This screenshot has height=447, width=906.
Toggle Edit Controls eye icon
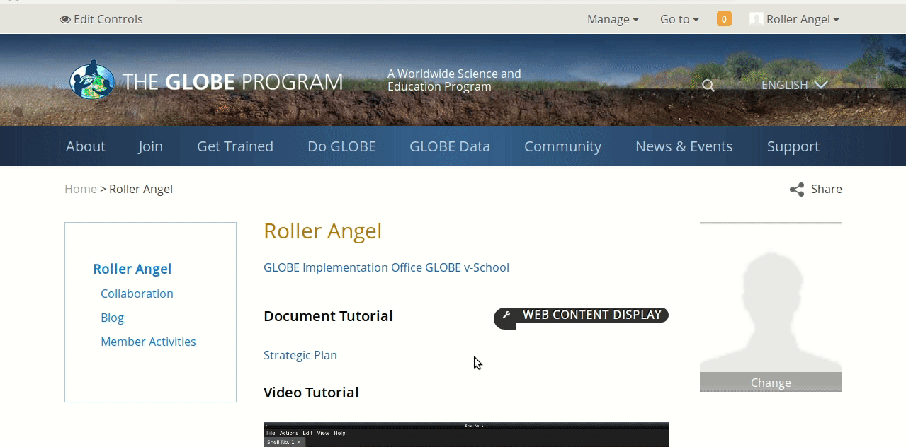[x=65, y=20]
